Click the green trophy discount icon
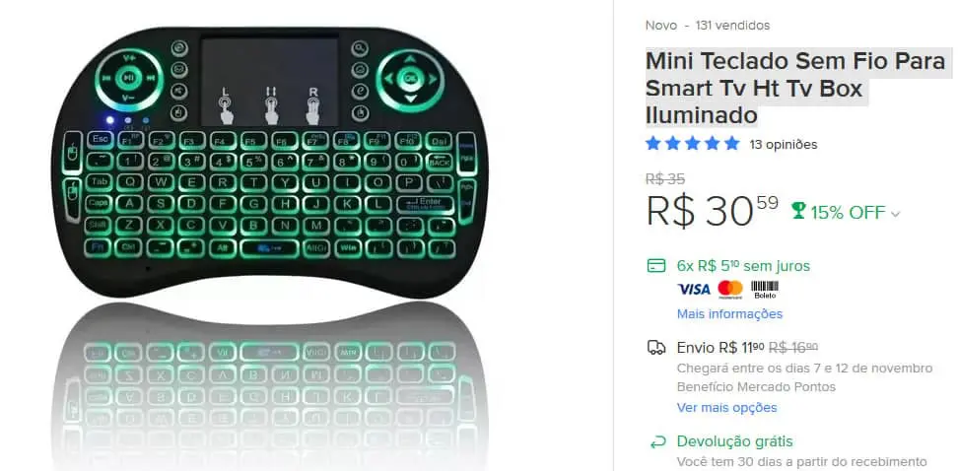Image resolution: width=958 pixels, height=471 pixels. pos(798,211)
